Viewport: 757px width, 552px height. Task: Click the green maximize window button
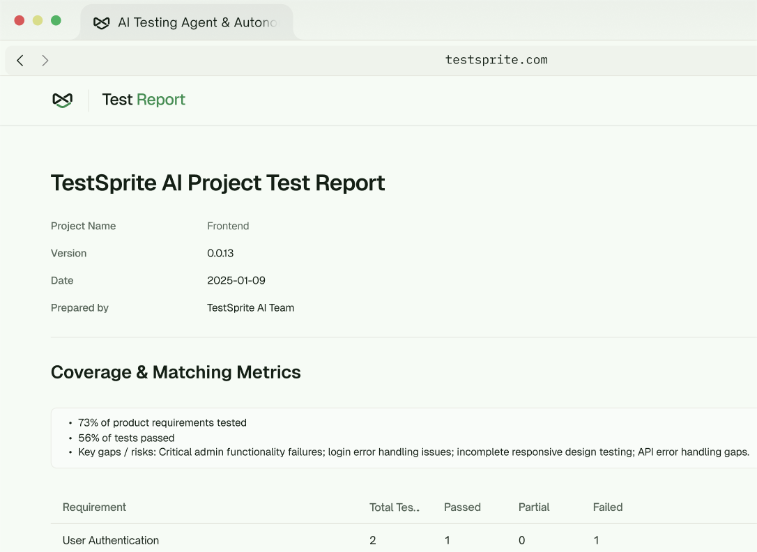tap(56, 20)
